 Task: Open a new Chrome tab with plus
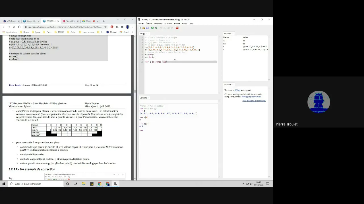(x=104, y=21)
